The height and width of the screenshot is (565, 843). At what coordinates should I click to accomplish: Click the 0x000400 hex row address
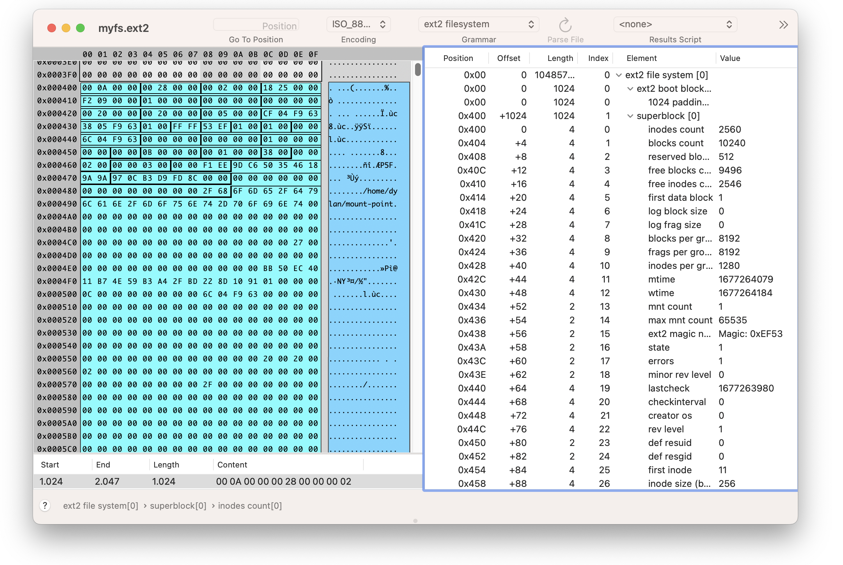57,88
